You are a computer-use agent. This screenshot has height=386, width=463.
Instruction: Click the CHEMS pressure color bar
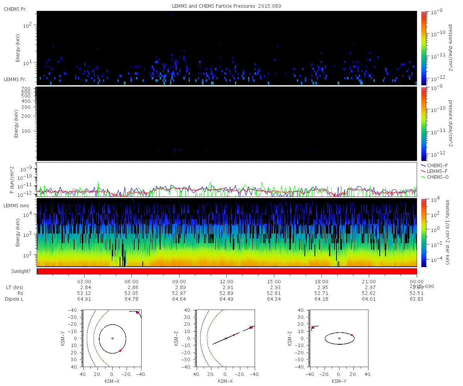click(x=423, y=48)
